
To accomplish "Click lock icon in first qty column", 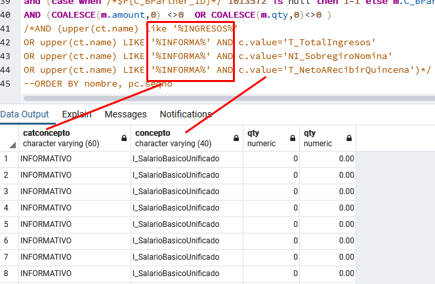I will 293,138.
